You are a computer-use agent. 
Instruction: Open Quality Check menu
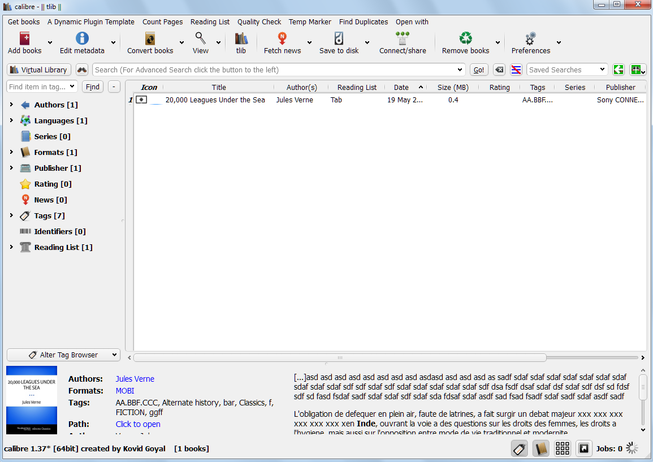tap(259, 21)
